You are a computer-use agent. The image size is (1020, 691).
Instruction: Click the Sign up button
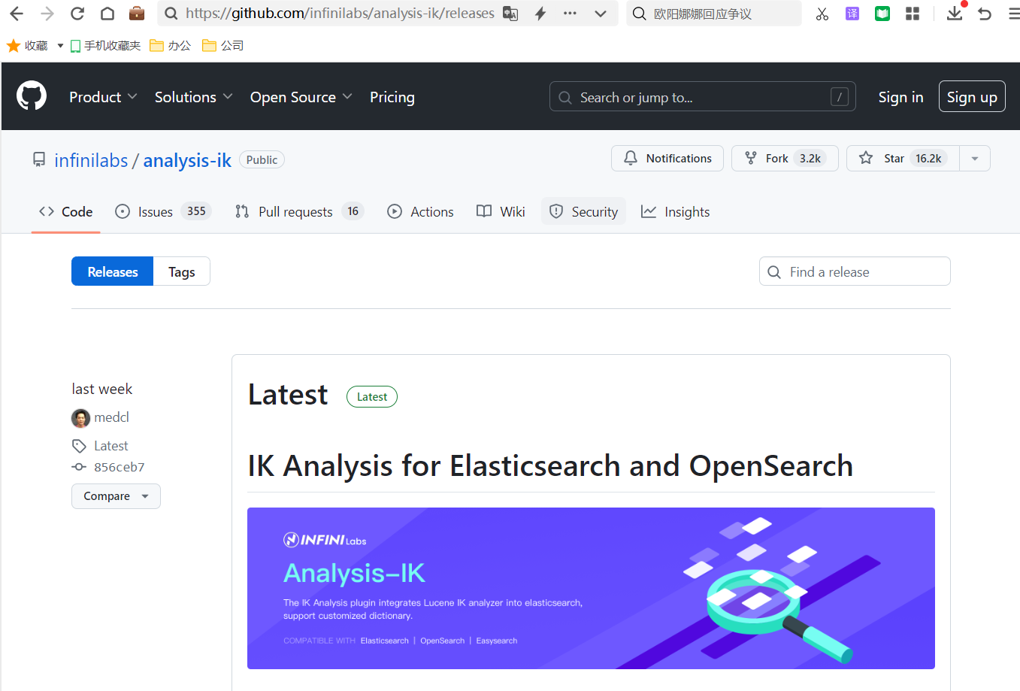pos(972,96)
